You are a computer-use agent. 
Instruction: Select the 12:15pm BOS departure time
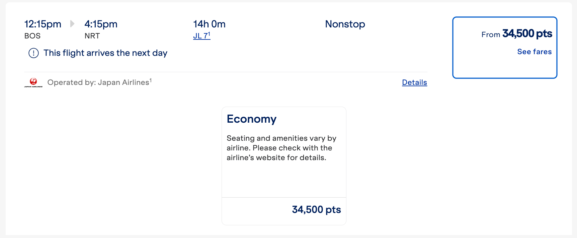(43, 24)
